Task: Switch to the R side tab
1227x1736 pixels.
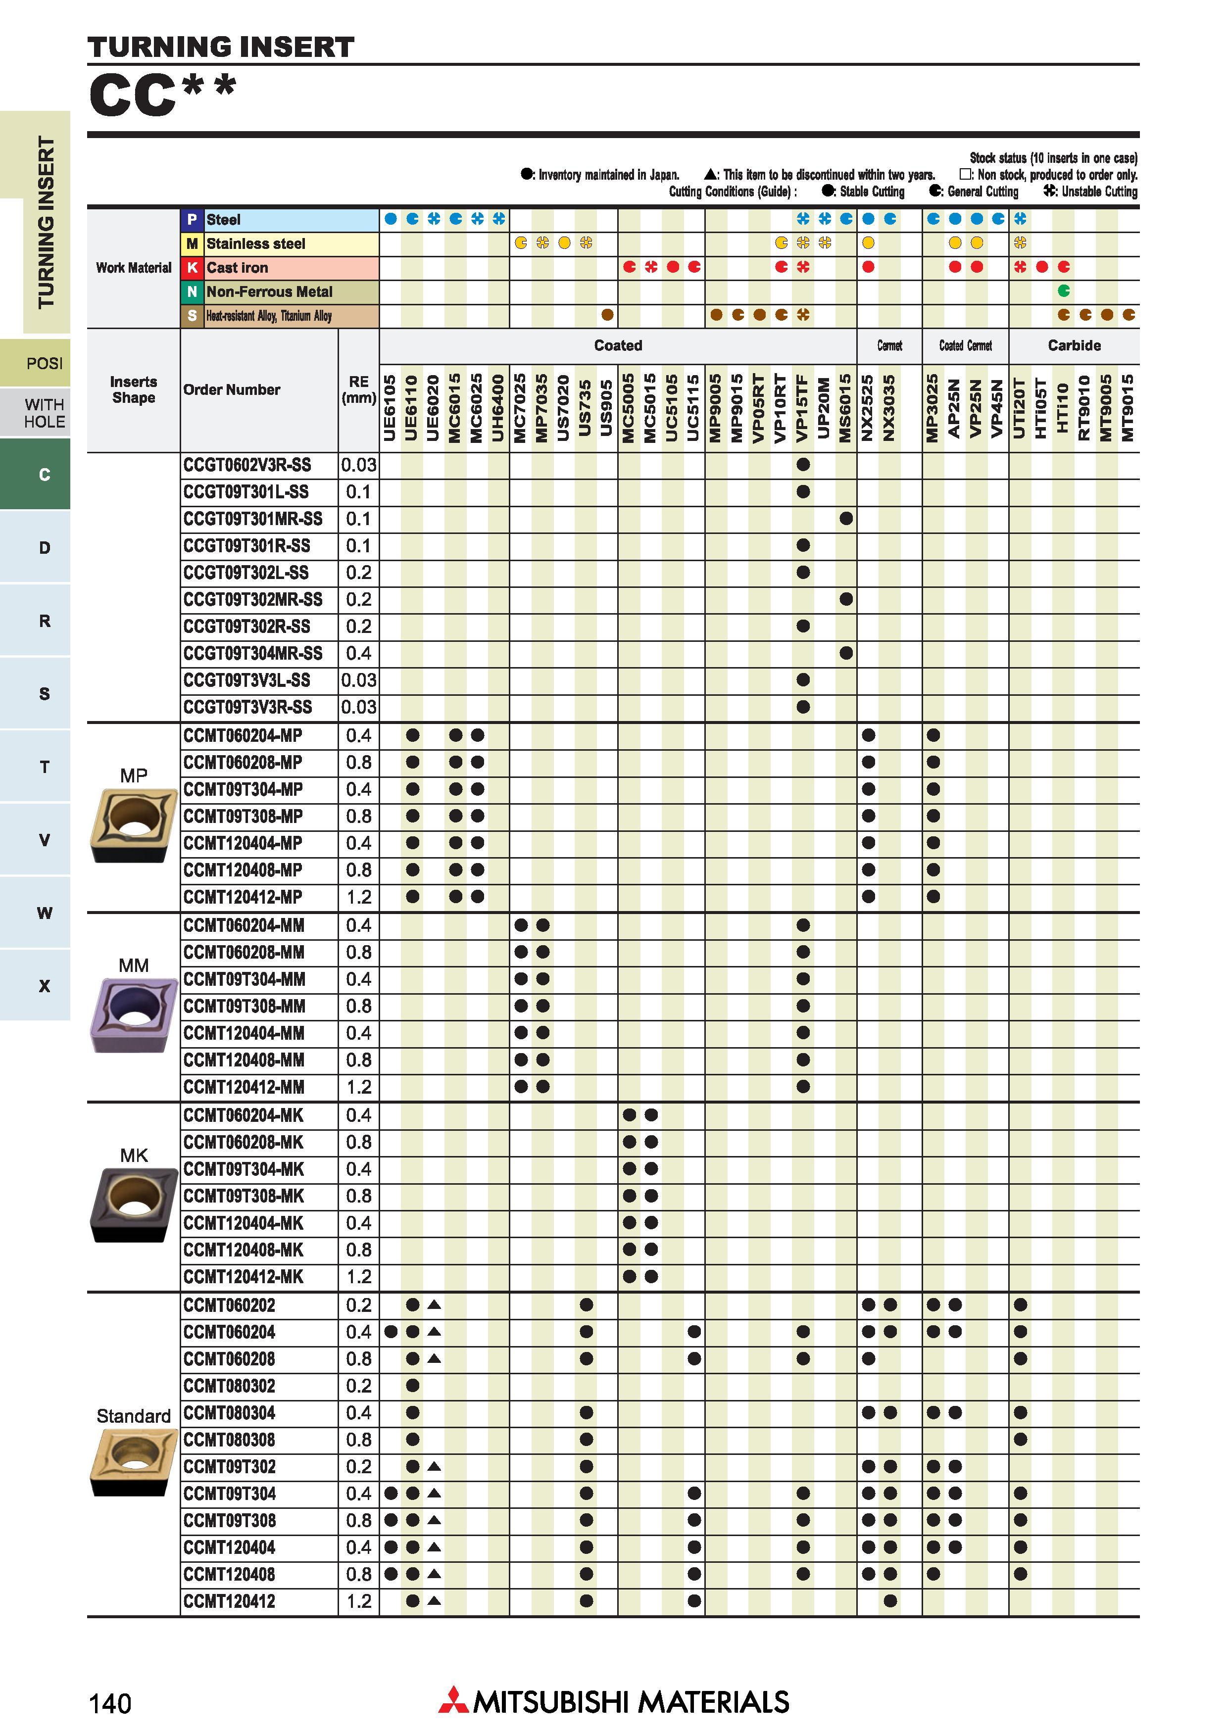Action: click(x=36, y=620)
